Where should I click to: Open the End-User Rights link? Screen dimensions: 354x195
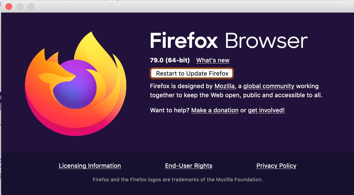coord(189,166)
